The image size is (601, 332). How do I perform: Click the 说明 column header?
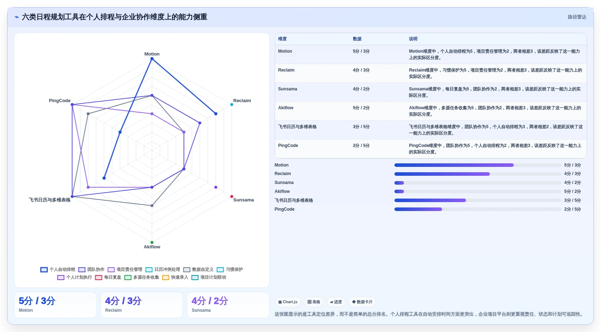(x=413, y=39)
